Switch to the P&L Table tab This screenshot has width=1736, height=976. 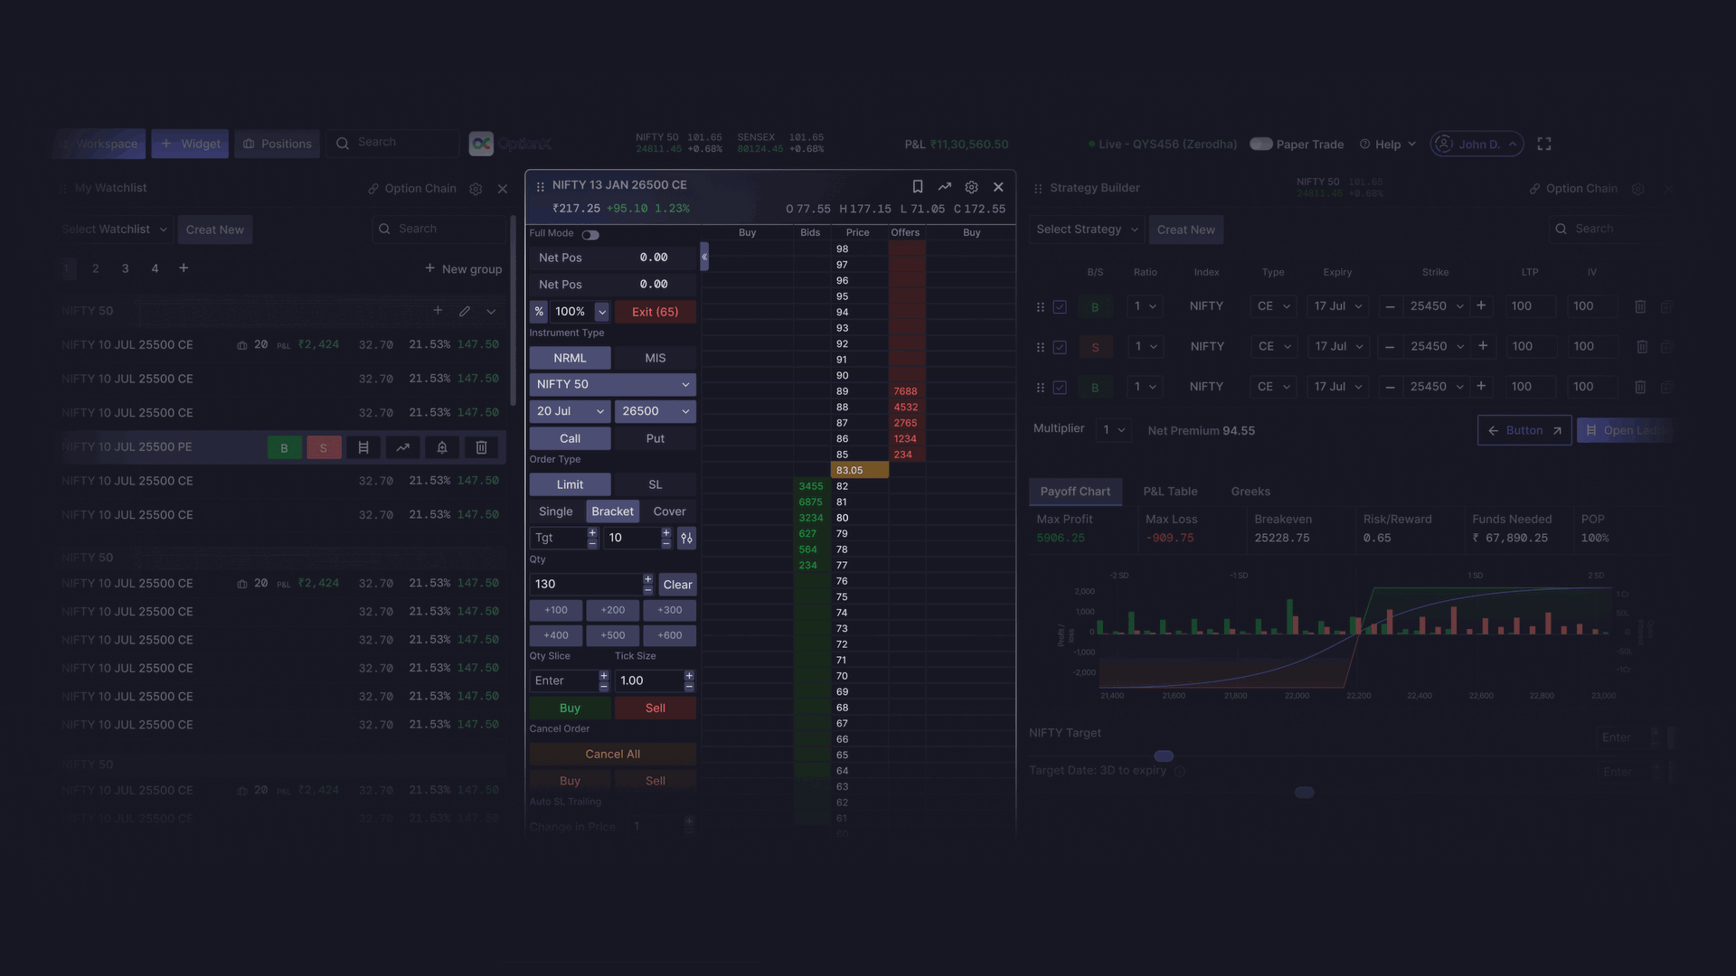click(1170, 492)
